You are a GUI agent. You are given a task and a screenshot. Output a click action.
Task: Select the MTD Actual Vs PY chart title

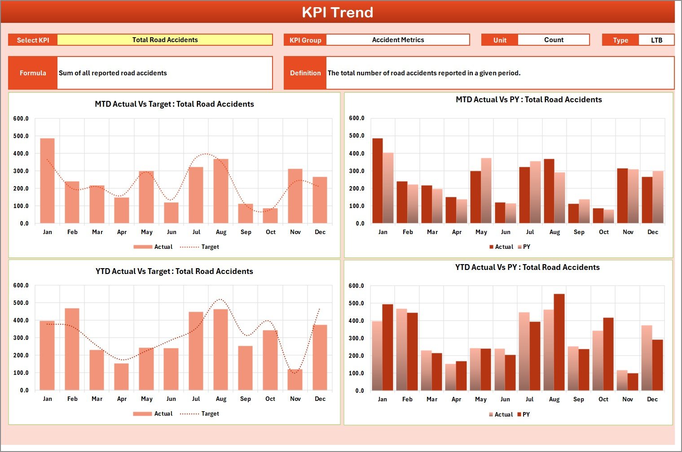[528, 100]
